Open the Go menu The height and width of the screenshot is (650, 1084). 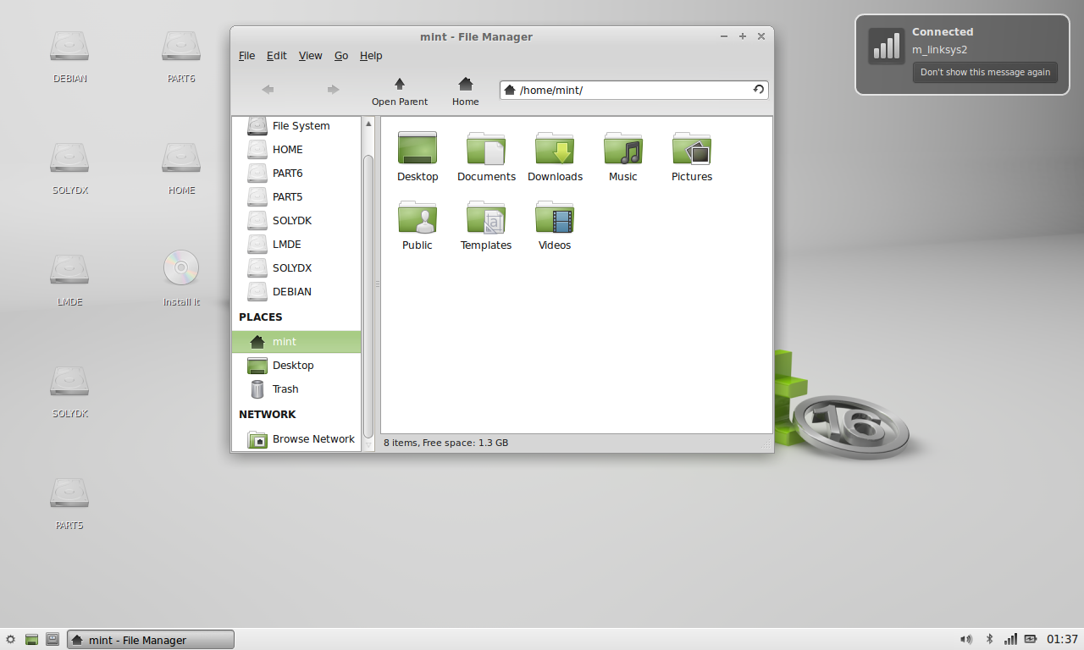point(341,56)
